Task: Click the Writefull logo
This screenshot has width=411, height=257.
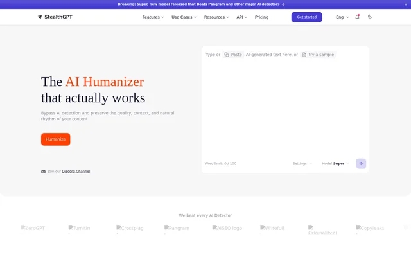Action: coord(272,228)
